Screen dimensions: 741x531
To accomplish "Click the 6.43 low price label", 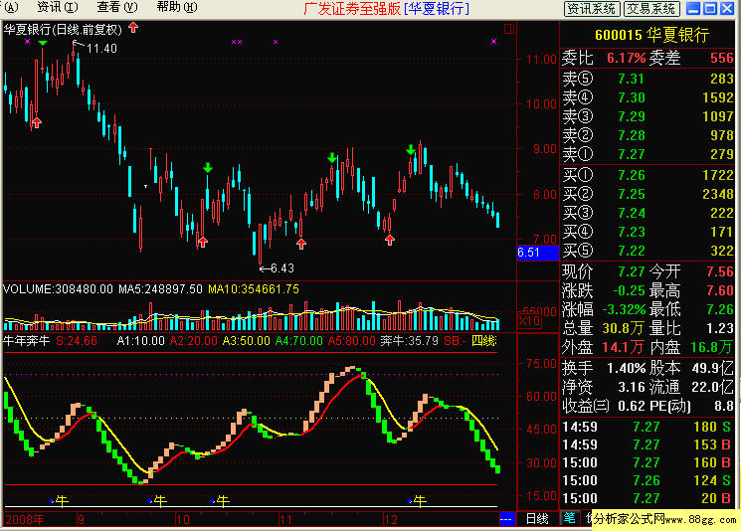I will [x=282, y=268].
